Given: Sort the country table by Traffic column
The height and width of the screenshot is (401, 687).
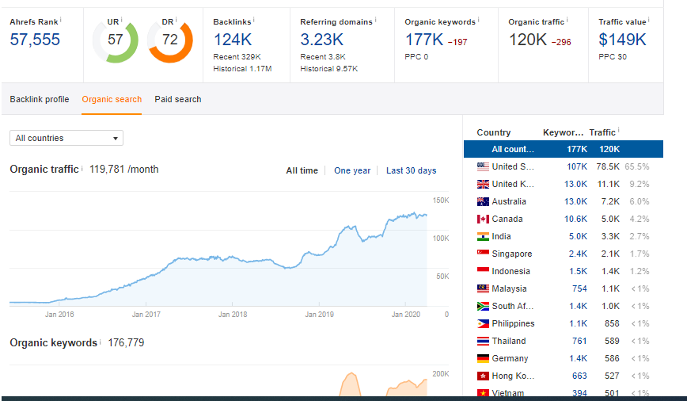Looking at the screenshot, I should (602, 132).
